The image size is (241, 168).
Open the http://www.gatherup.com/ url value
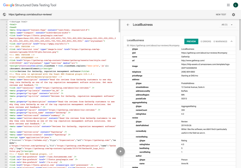[x=193, y=61]
